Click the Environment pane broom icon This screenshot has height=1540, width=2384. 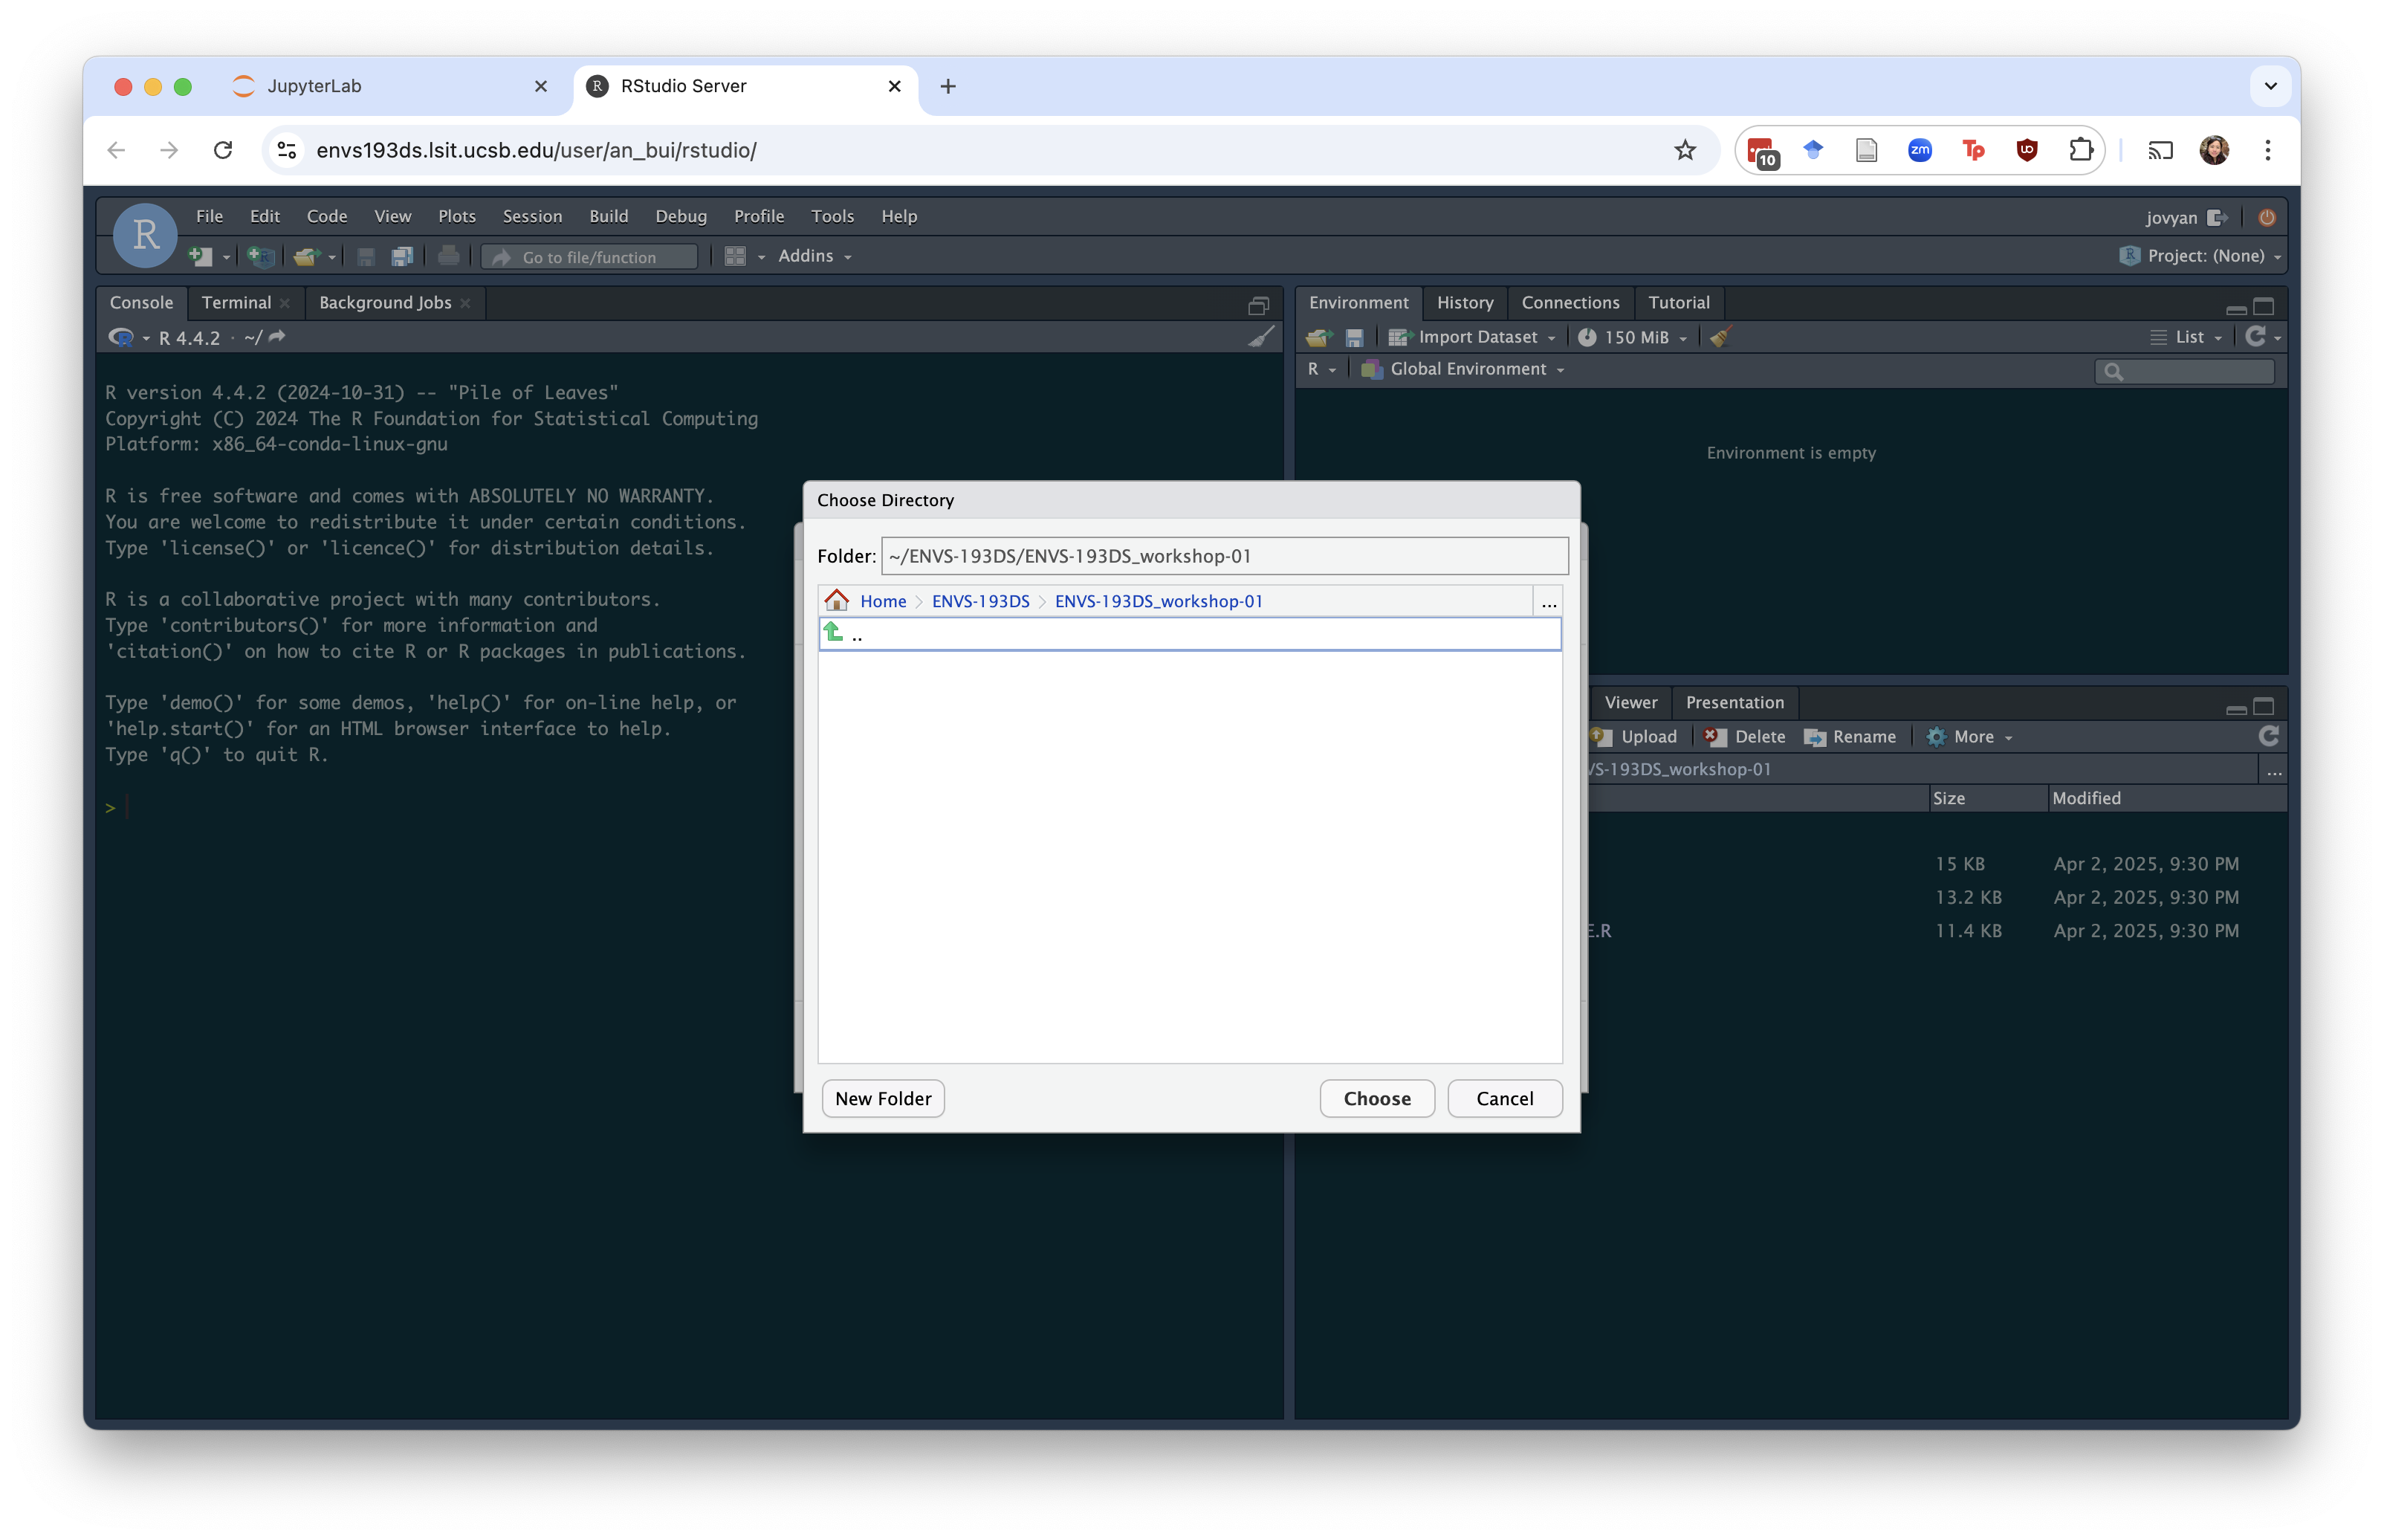1720,337
